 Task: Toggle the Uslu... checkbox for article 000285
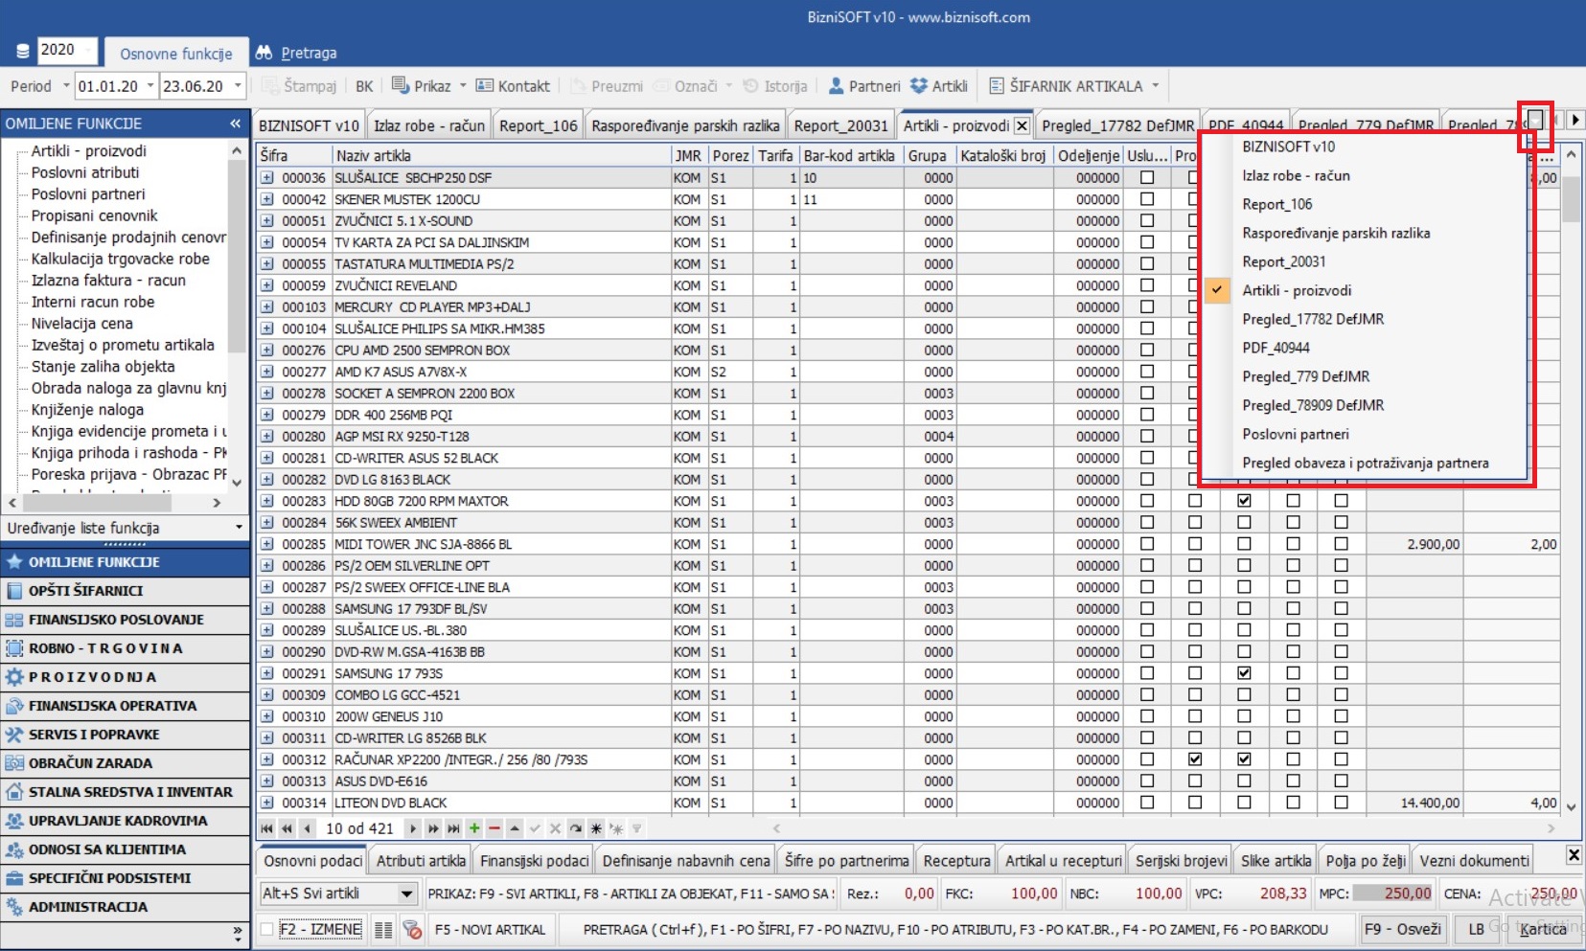tap(1147, 544)
